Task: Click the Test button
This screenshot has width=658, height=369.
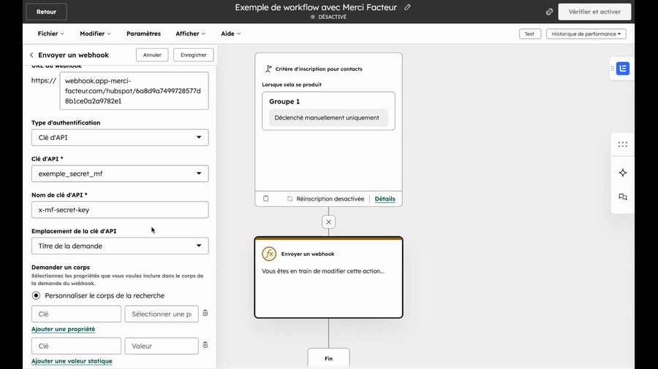Action: click(x=529, y=34)
